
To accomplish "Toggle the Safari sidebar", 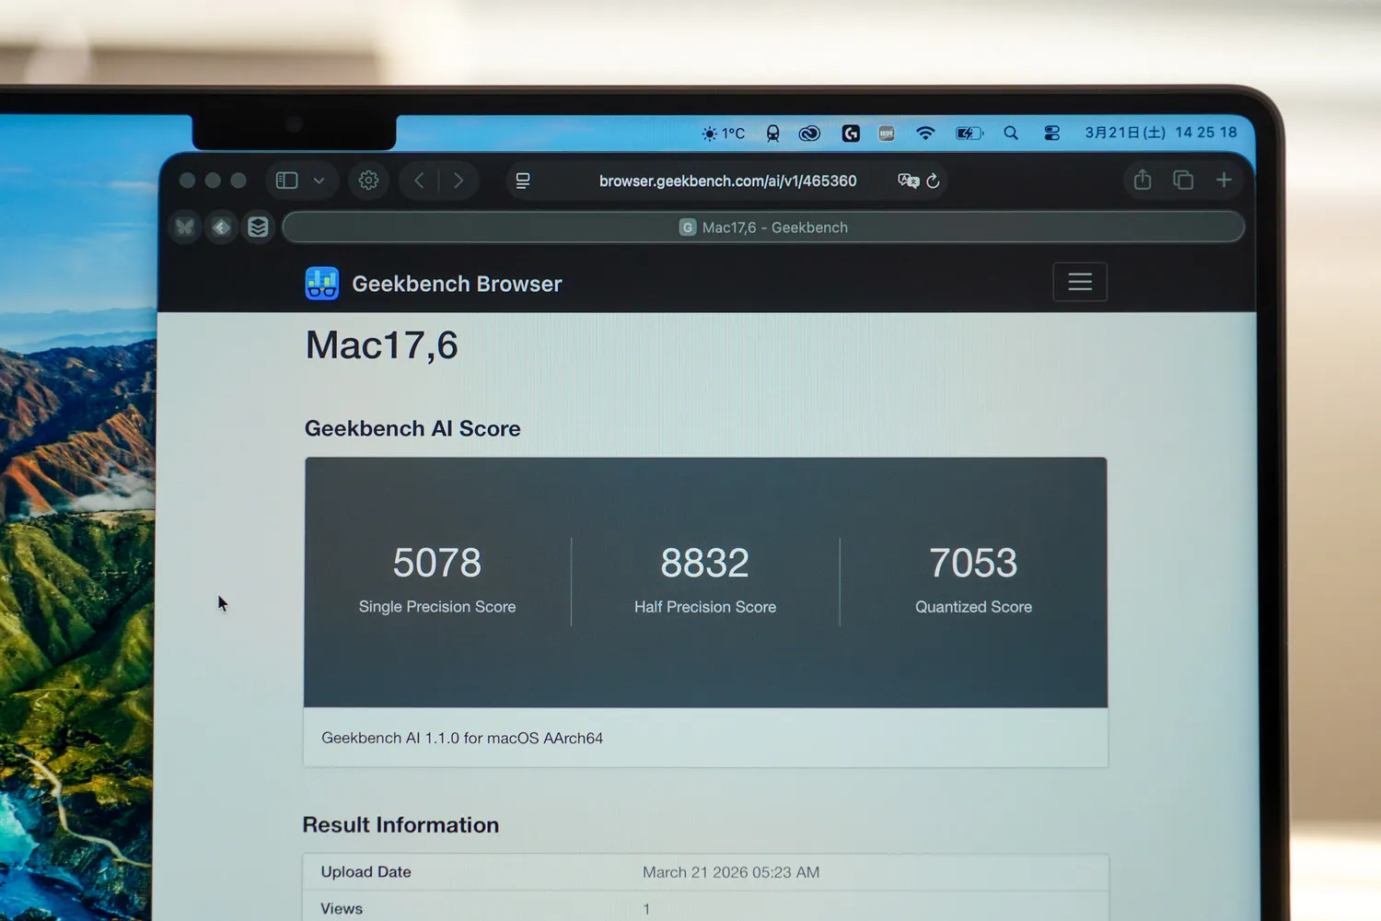I will point(287,181).
